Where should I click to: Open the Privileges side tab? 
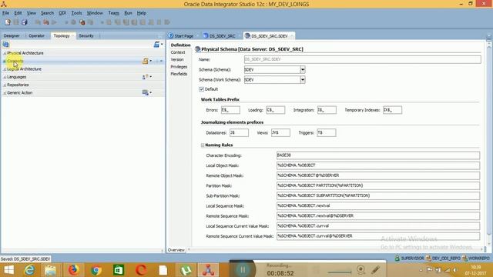(x=179, y=67)
